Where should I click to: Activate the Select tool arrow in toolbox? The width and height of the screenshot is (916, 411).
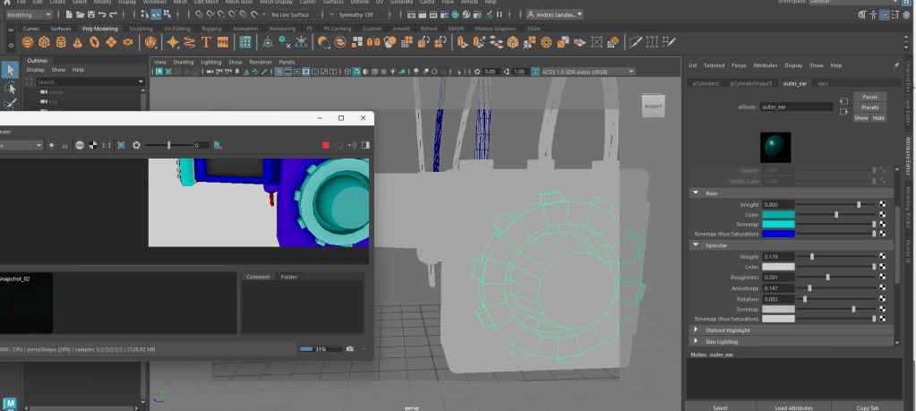10,70
